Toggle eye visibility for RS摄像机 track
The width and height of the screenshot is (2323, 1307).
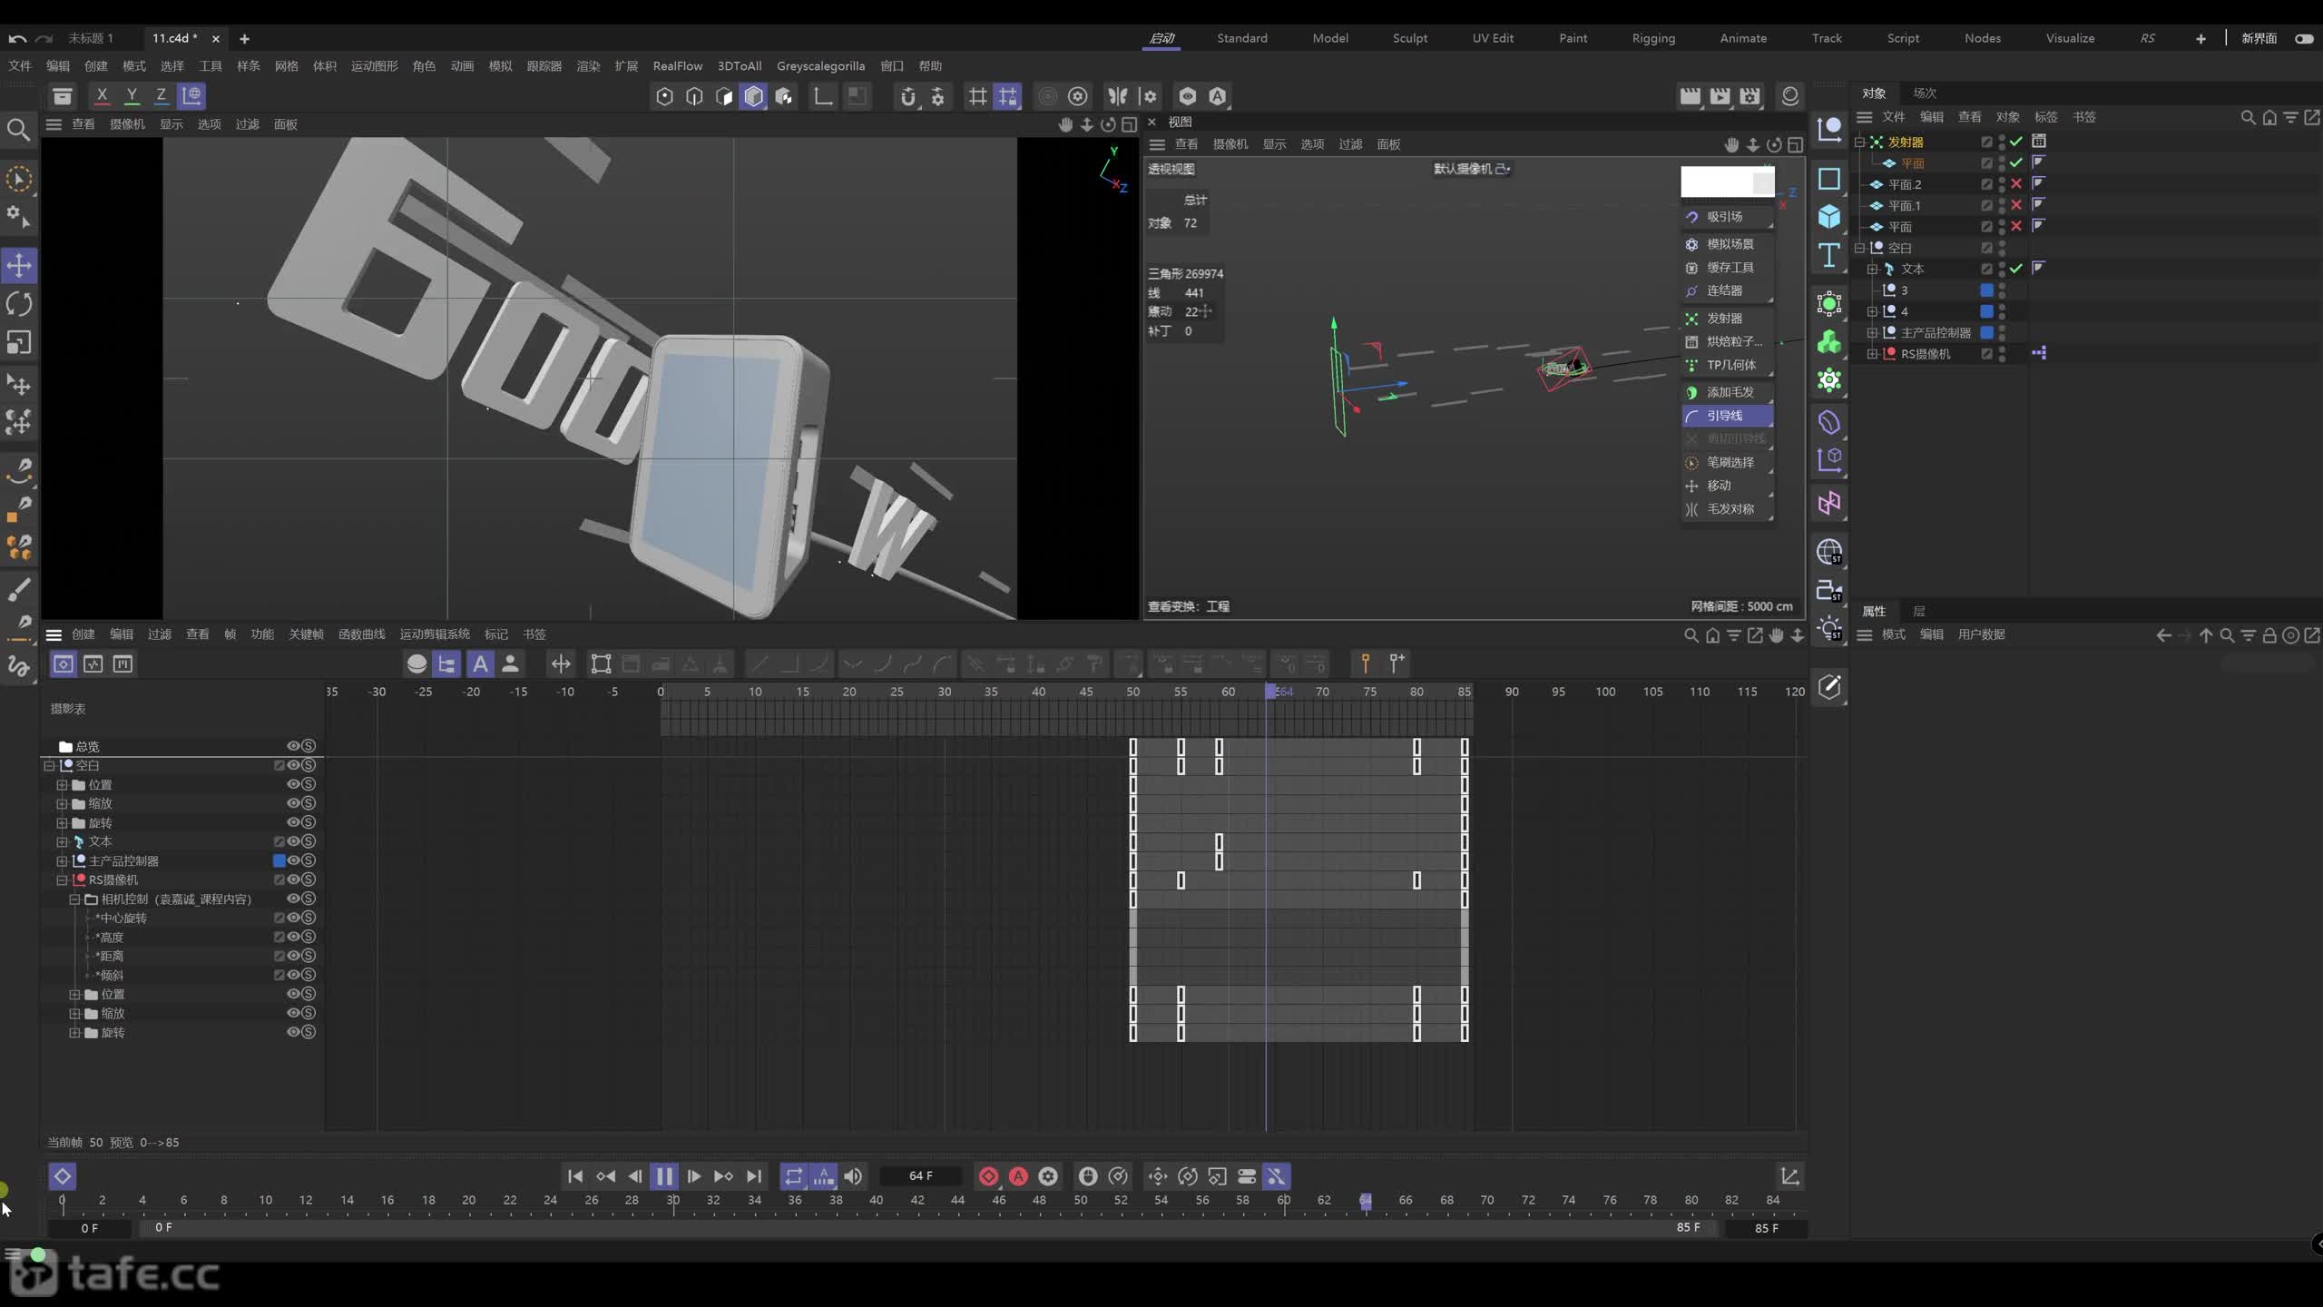coord(293,880)
